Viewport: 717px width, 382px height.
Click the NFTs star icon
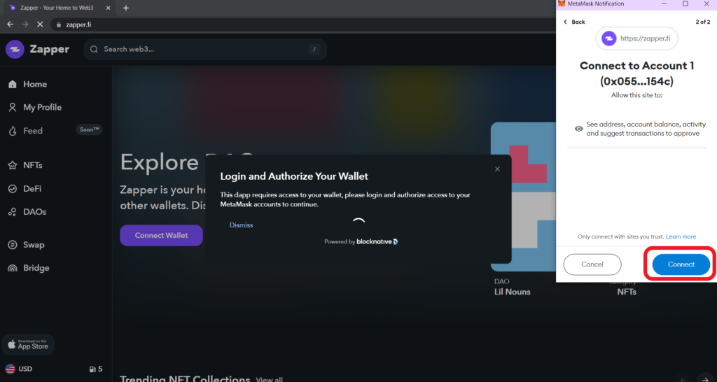(x=13, y=165)
